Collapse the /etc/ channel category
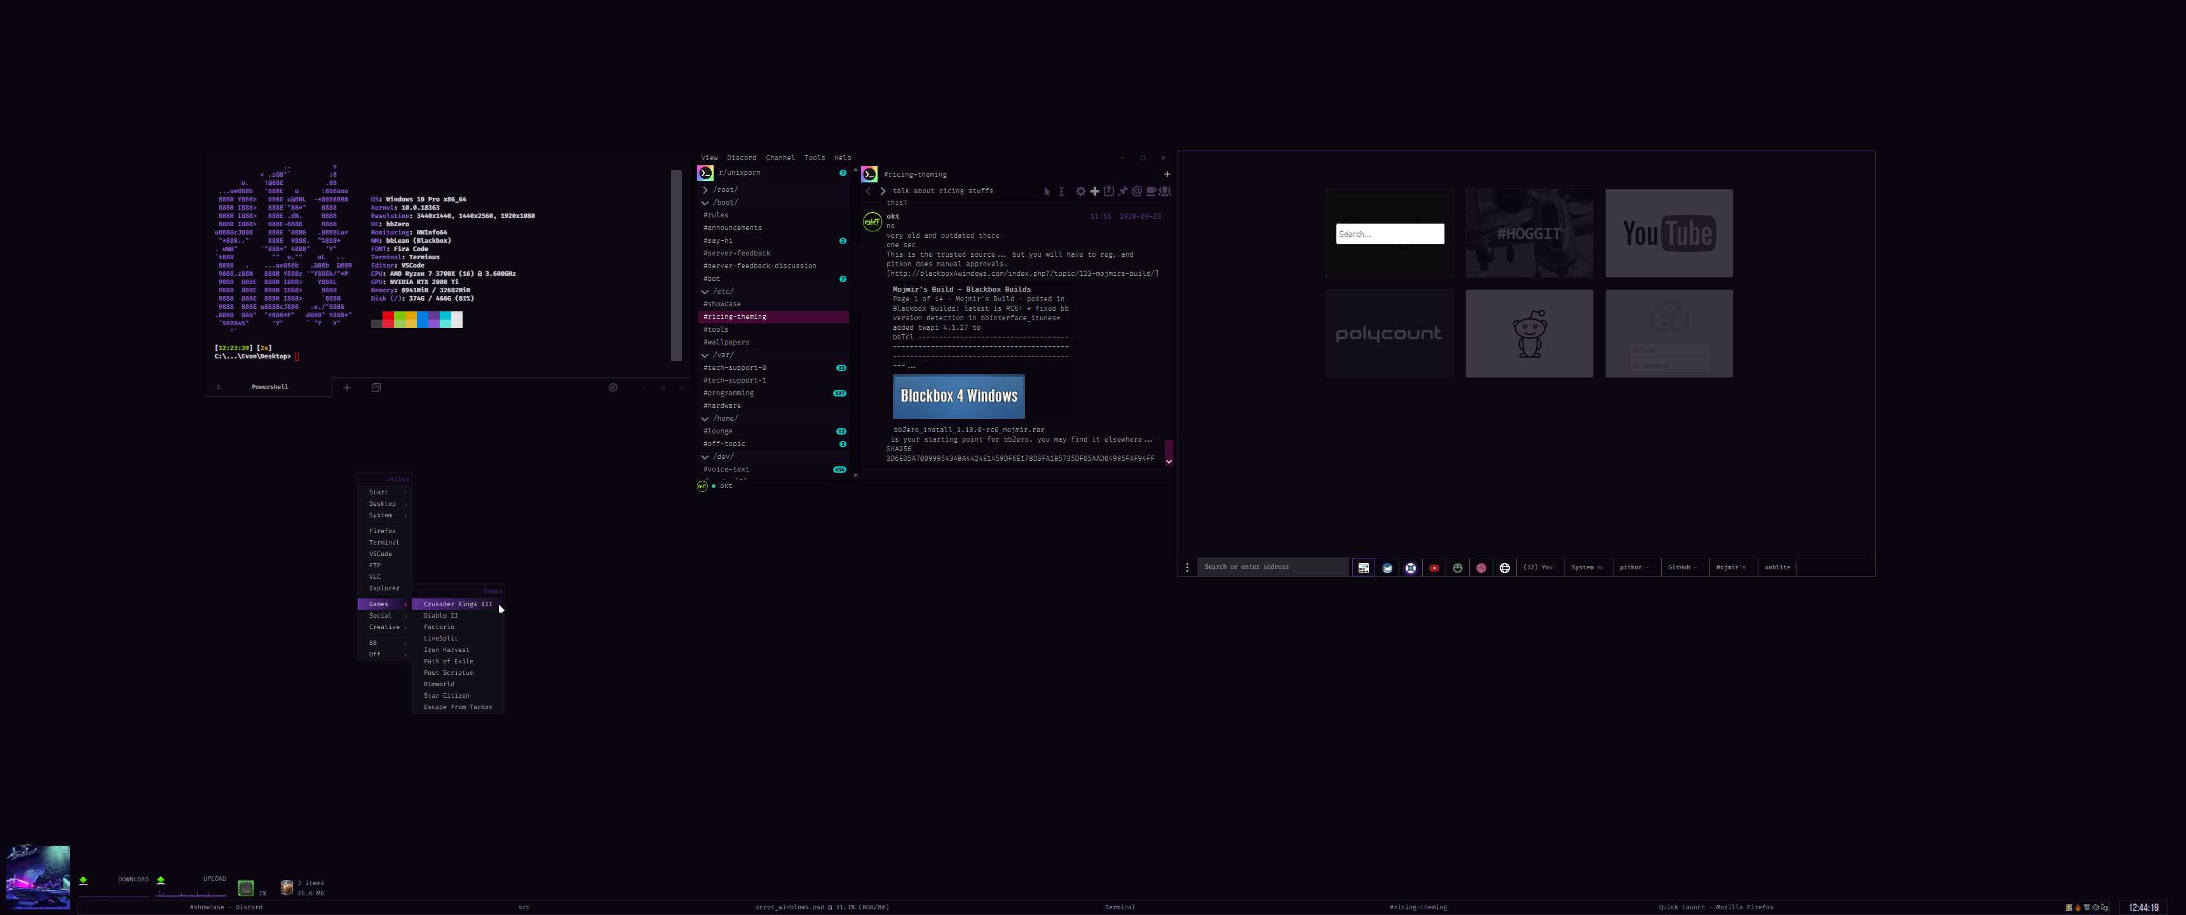The height and width of the screenshot is (915, 2186). pyautogui.click(x=705, y=291)
